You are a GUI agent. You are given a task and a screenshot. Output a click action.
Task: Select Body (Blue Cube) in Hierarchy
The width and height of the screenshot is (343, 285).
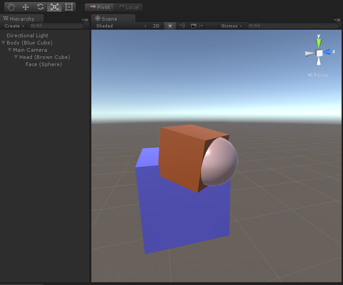coord(30,43)
